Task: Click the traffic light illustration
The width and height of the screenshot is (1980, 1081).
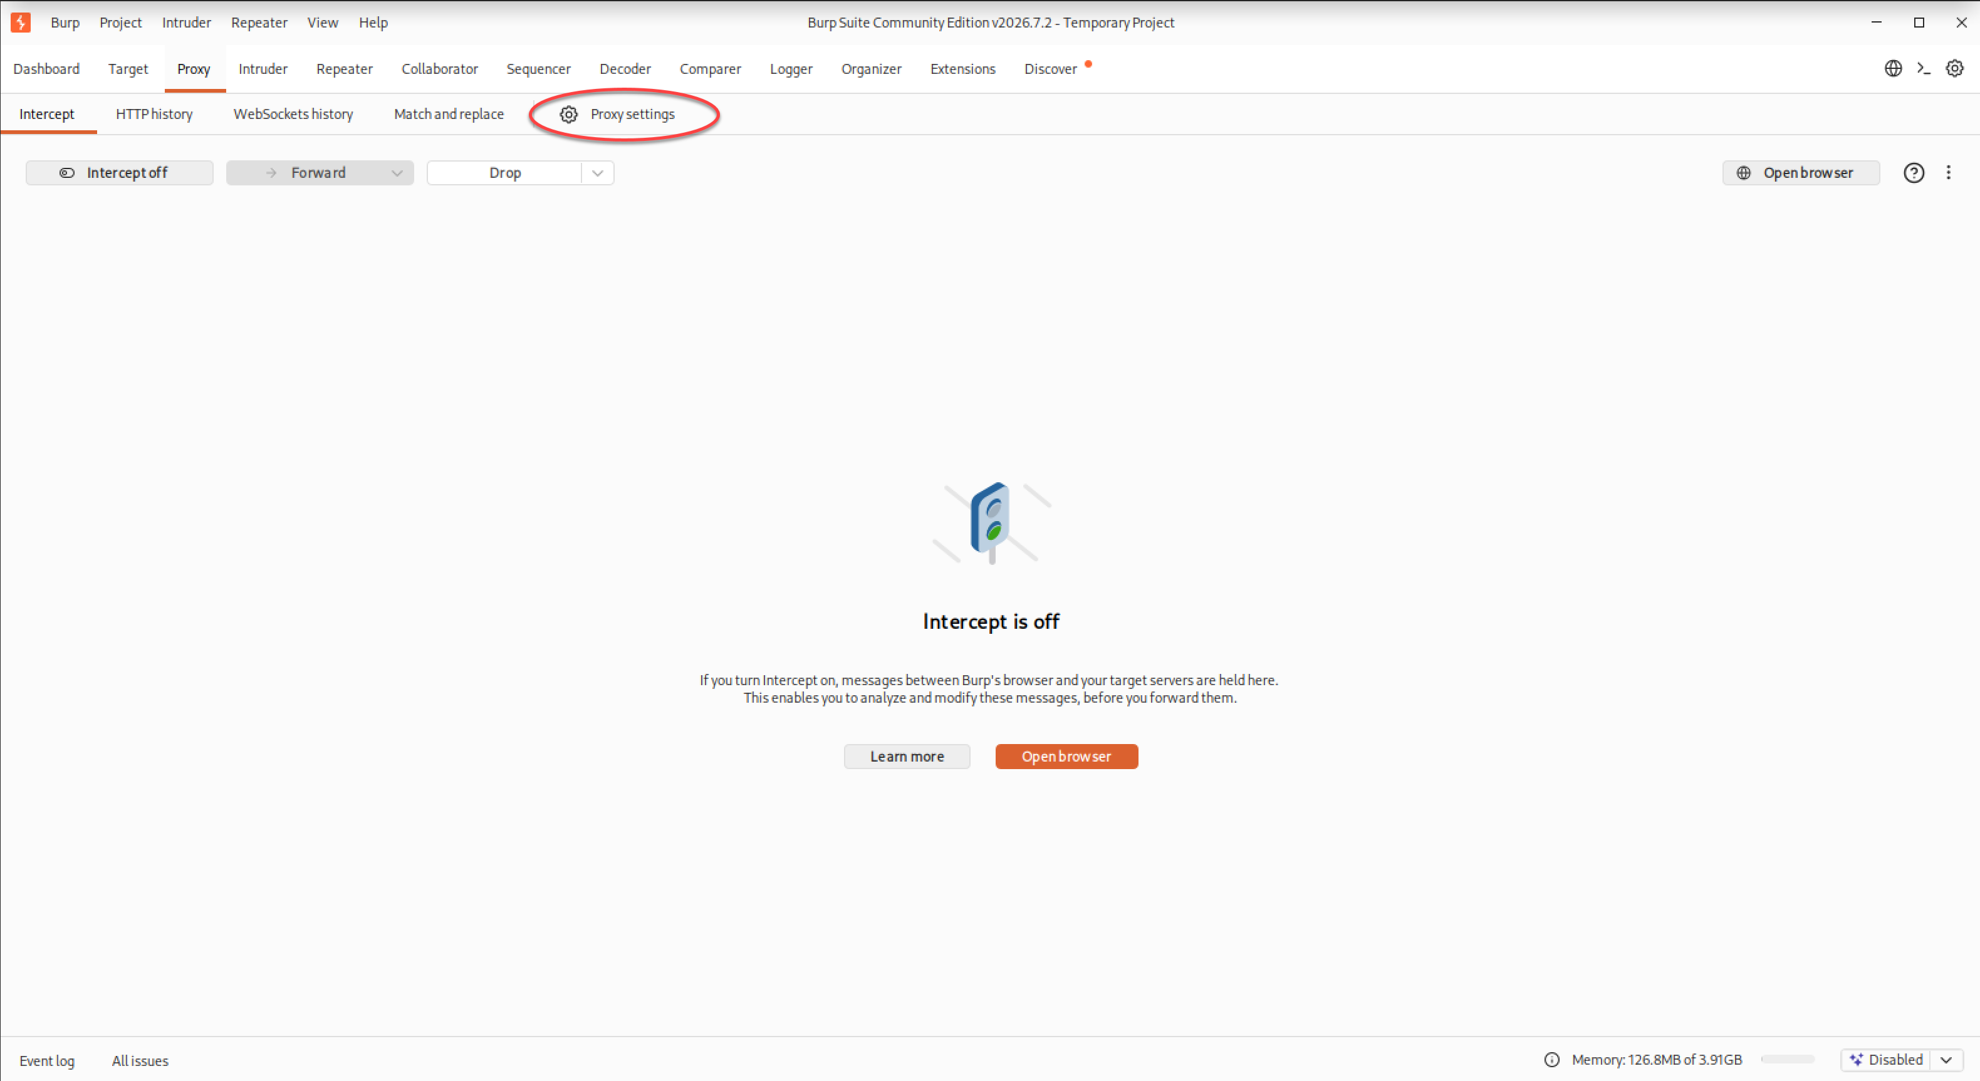Action: 991,522
